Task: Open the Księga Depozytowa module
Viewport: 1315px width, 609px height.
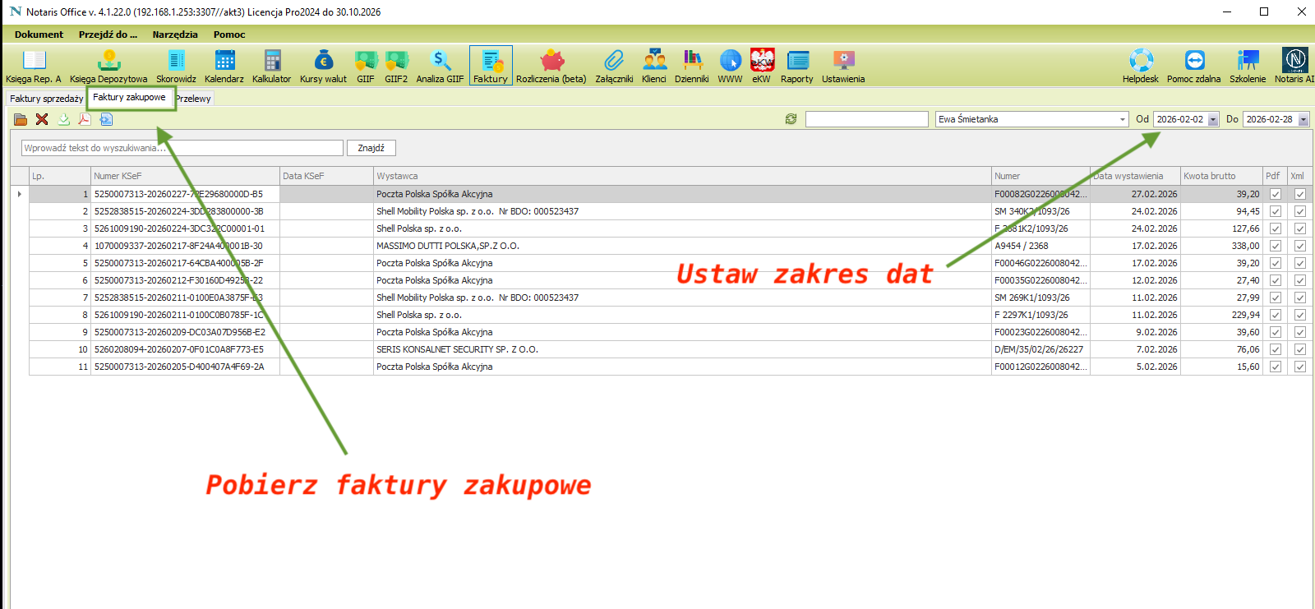Action: coord(108,66)
